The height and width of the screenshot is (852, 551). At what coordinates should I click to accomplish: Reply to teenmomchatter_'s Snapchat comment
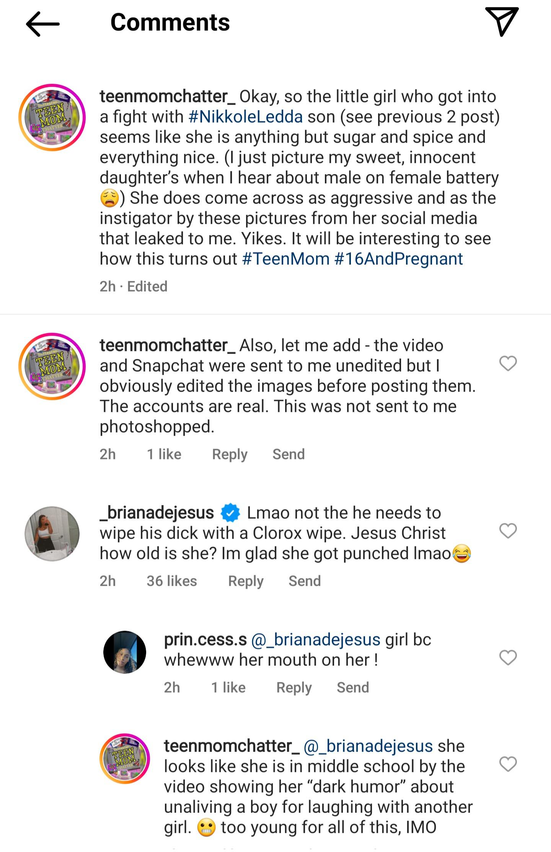[230, 454]
